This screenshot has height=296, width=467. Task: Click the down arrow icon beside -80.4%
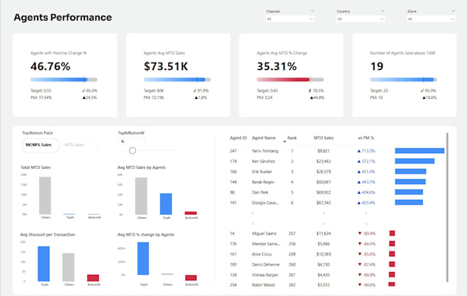359,234
